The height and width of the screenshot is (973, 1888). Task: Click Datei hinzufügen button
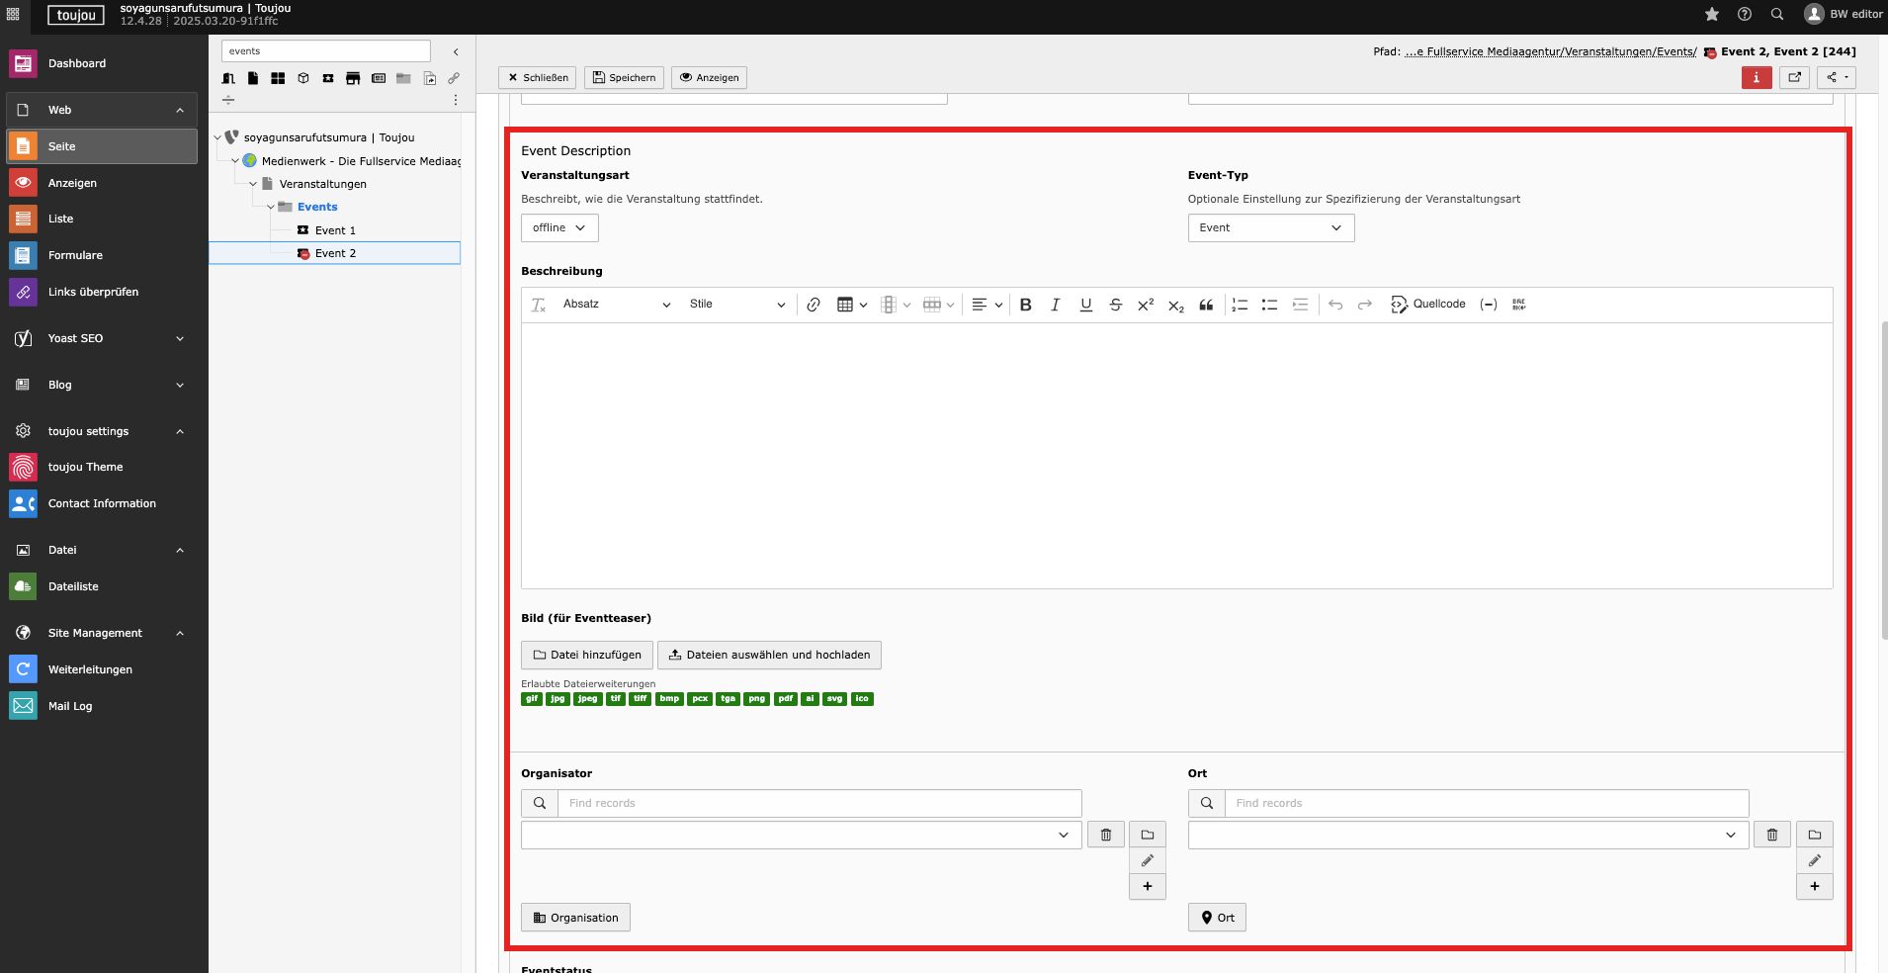pyautogui.click(x=587, y=655)
